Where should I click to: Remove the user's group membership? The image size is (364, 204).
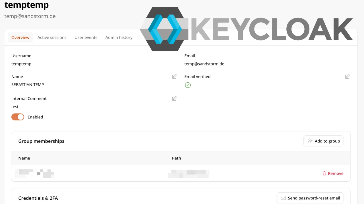pos(333,173)
